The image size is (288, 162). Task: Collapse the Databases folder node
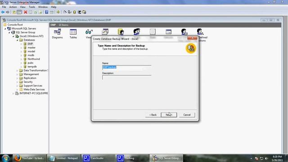pyautogui.click(x=17, y=40)
